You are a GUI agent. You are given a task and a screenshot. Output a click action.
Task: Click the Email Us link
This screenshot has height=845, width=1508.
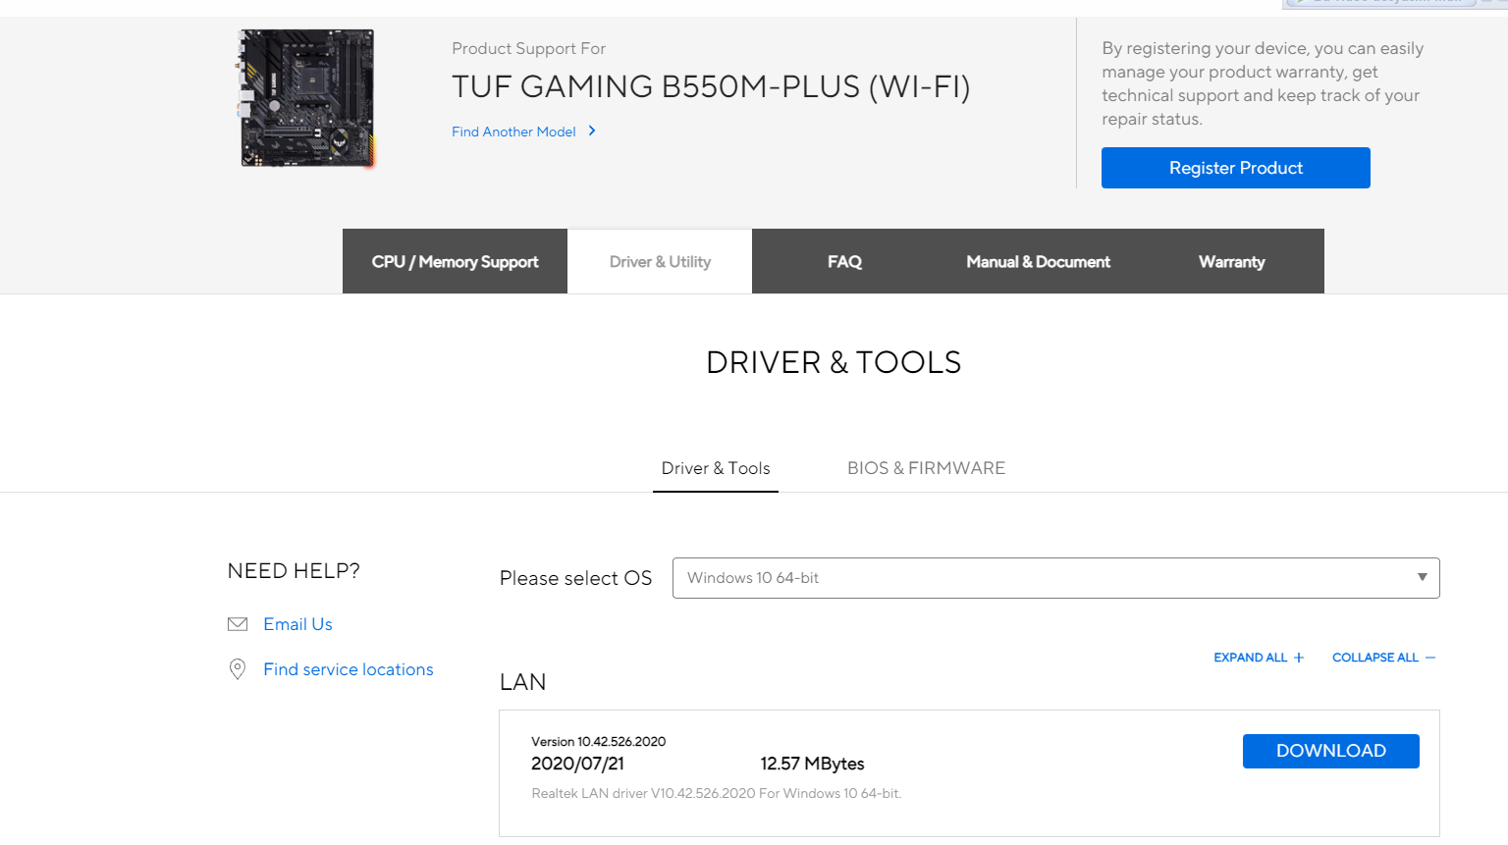pyautogui.click(x=297, y=624)
